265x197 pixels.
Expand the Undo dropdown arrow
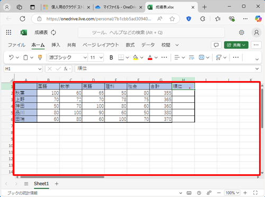pos(17,58)
